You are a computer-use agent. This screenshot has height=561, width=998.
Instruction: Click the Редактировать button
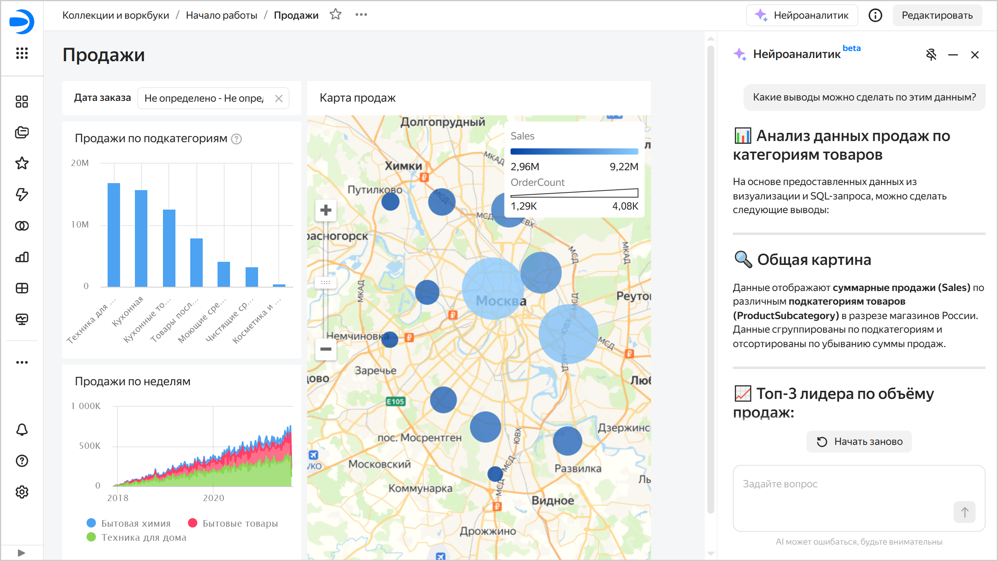coord(937,15)
